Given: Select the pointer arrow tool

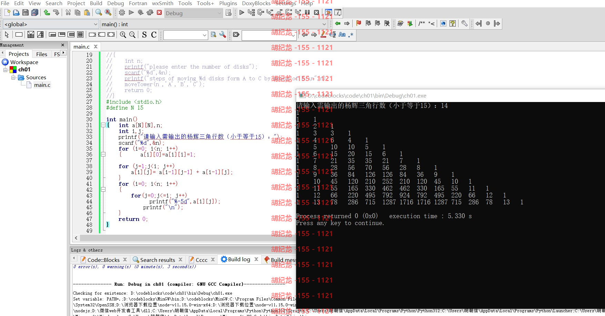Looking at the screenshot, I should point(7,34).
